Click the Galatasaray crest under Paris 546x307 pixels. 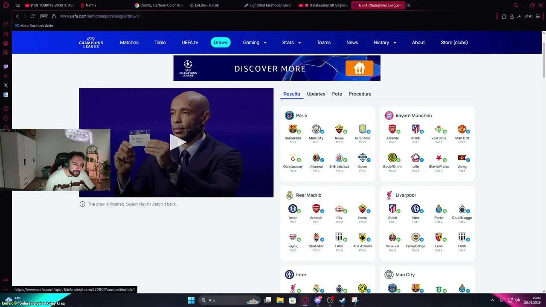293,158
